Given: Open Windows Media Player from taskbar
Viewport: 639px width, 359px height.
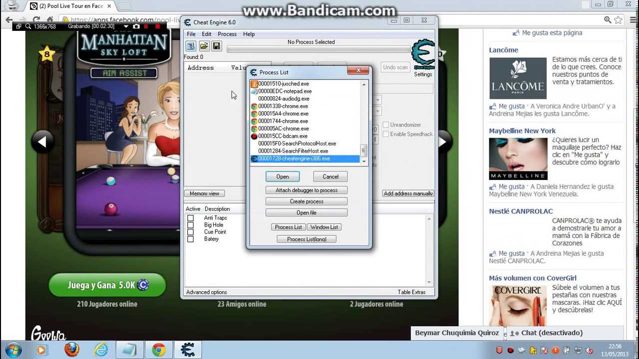Looking at the screenshot, I should (x=41, y=350).
